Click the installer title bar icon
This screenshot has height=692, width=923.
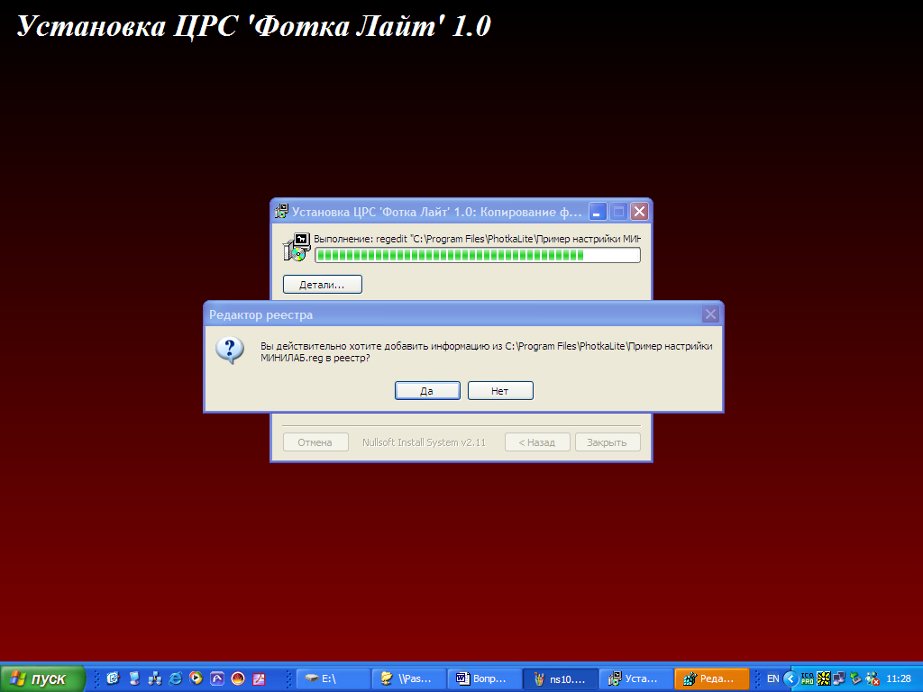(x=282, y=211)
